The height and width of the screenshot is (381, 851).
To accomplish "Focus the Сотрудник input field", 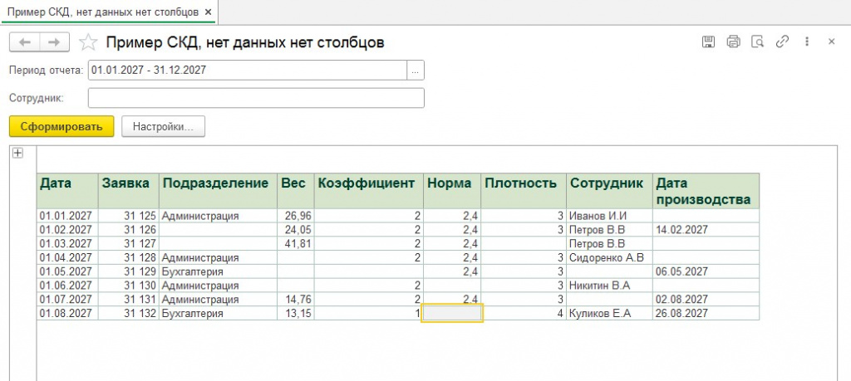I will pyautogui.click(x=256, y=98).
